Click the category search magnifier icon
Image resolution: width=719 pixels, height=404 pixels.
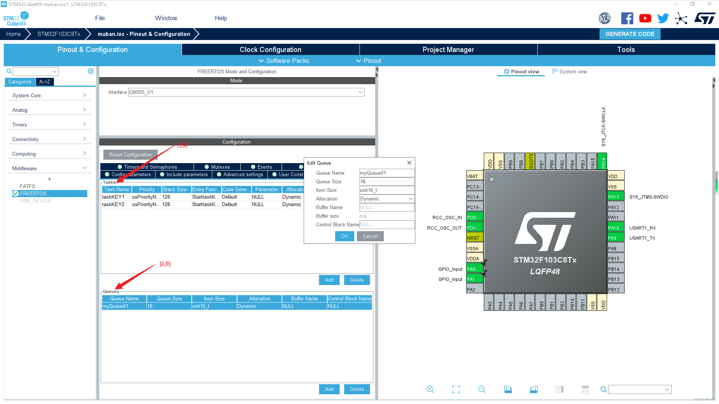pyautogui.click(x=9, y=71)
